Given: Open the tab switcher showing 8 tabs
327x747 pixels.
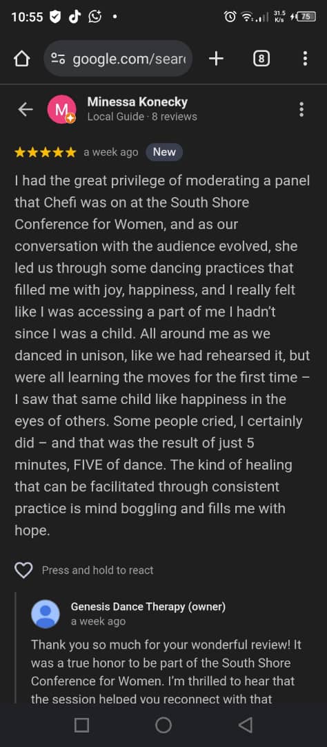Looking at the screenshot, I should click(261, 59).
